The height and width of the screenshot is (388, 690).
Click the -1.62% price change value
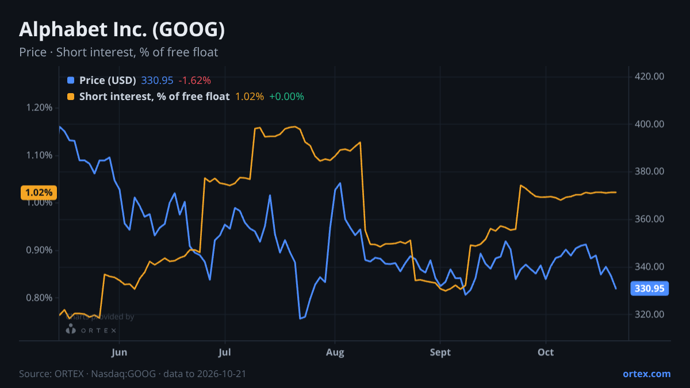(x=194, y=80)
